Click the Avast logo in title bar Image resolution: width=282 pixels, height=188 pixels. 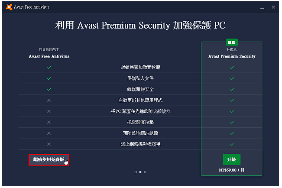(9, 7)
